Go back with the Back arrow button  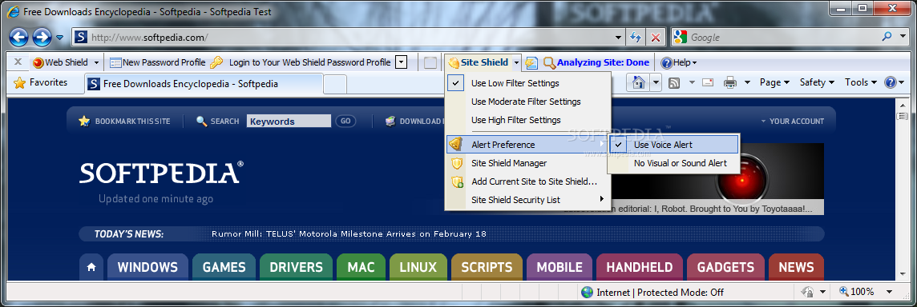[18, 38]
